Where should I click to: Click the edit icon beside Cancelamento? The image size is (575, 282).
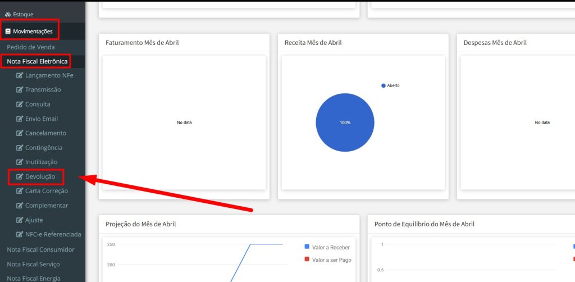[20, 133]
